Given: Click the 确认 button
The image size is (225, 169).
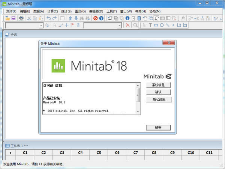Looking at the screenshot, I should click(158, 92).
